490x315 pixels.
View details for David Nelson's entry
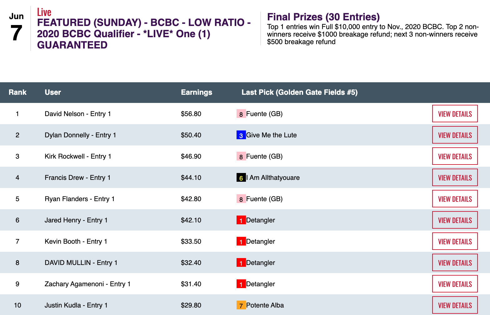point(455,114)
